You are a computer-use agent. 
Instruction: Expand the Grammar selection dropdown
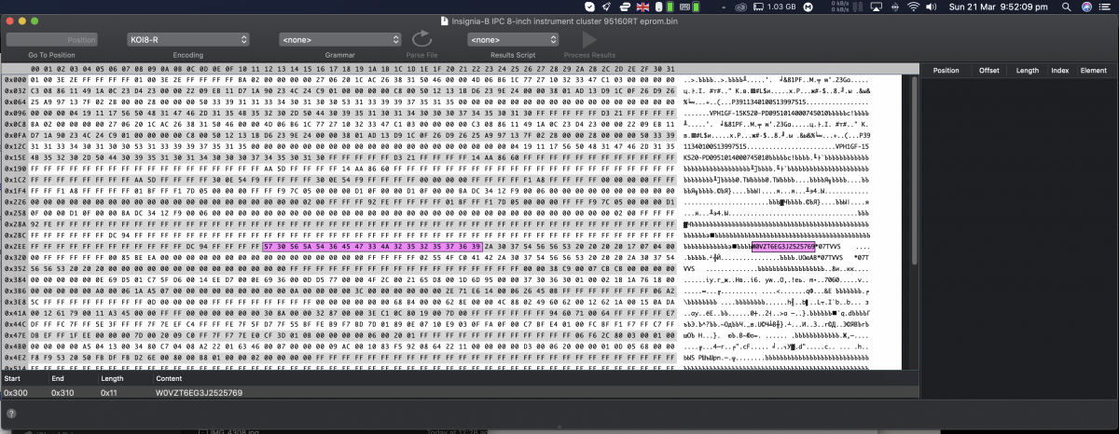coord(339,40)
